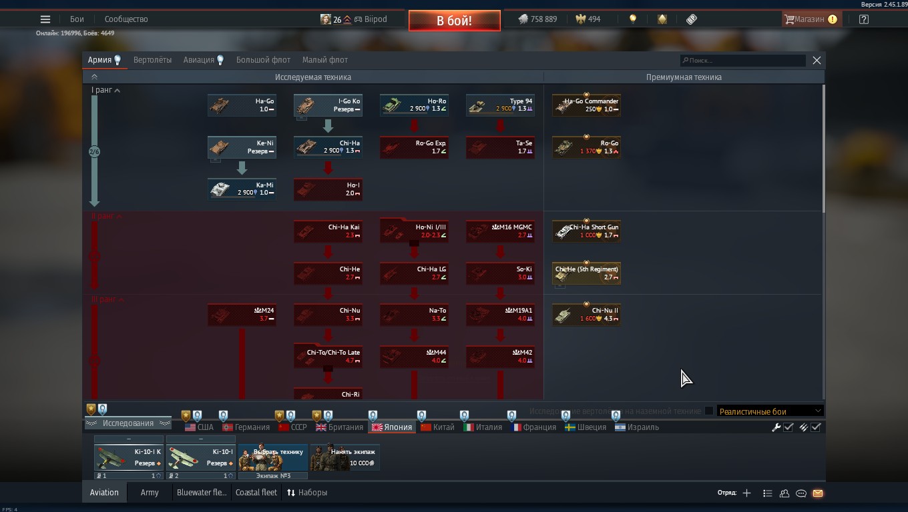The width and height of the screenshot is (908, 512).
Task: Open the chat bubble icon
Action: click(x=801, y=493)
